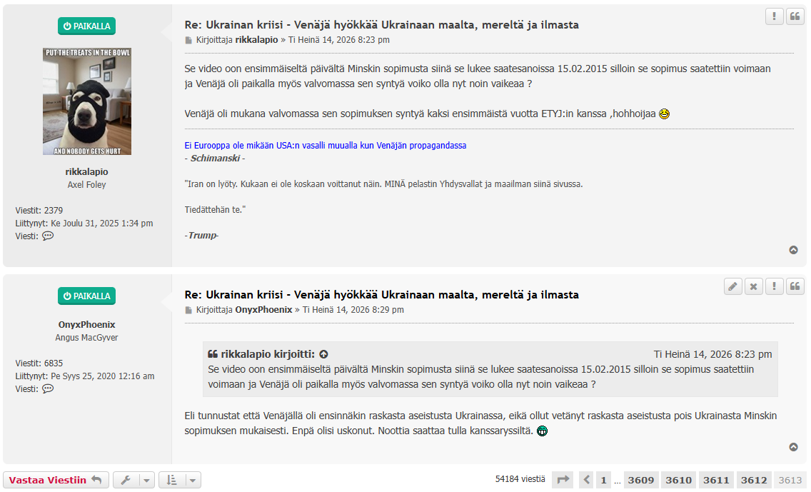Click Schimanski signature name
The width and height of the screenshot is (811, 492).
(x=215, y=159)
